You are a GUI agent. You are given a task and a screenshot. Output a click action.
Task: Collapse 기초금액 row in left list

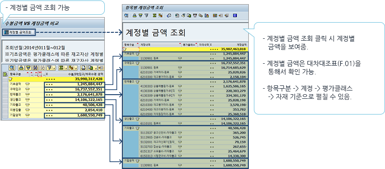28,84
